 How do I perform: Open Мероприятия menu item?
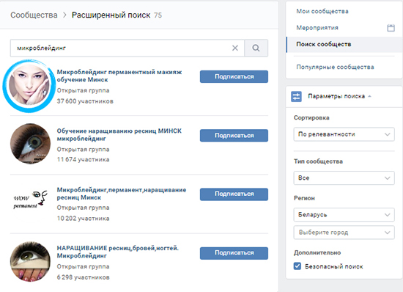317,28
